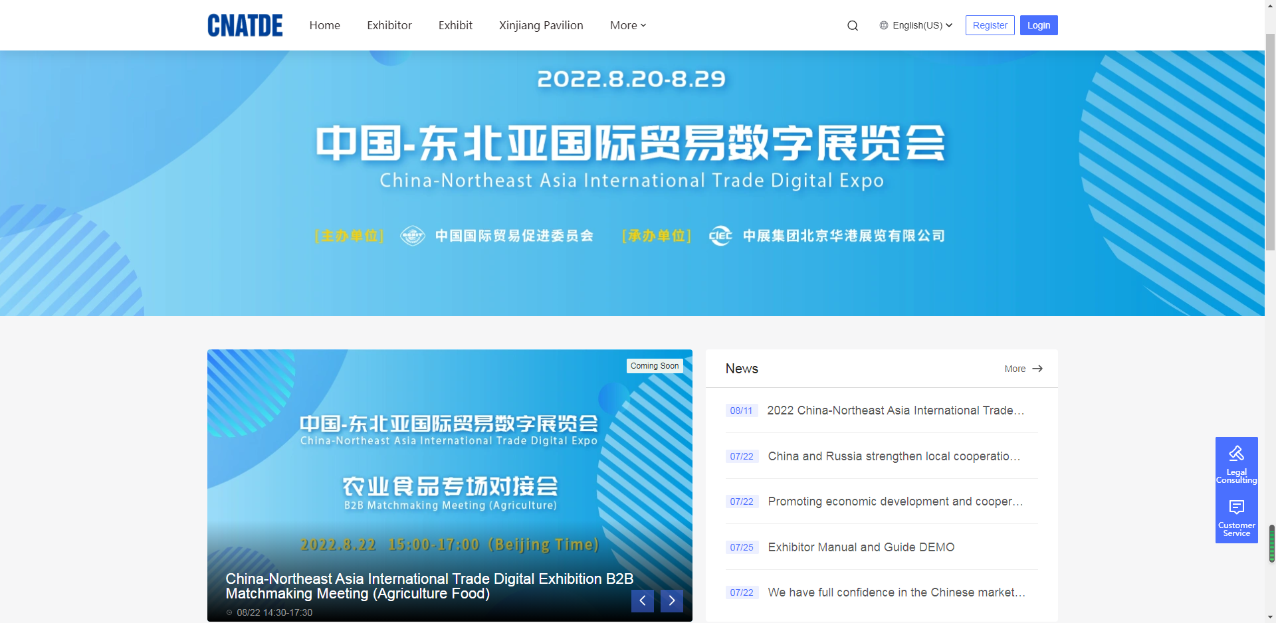Open Xinjiang Pavilion menu item
The width and height of the screenshot is (1276, 623).
(541, 25)
